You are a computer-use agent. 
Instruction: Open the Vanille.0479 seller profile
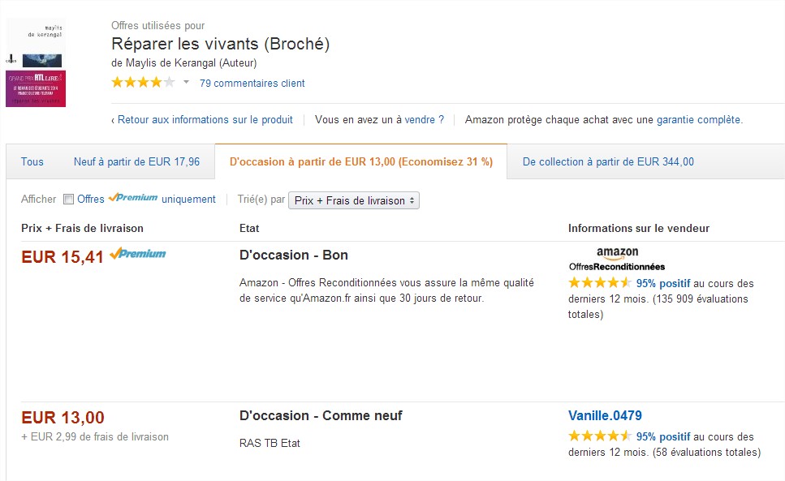605,415
